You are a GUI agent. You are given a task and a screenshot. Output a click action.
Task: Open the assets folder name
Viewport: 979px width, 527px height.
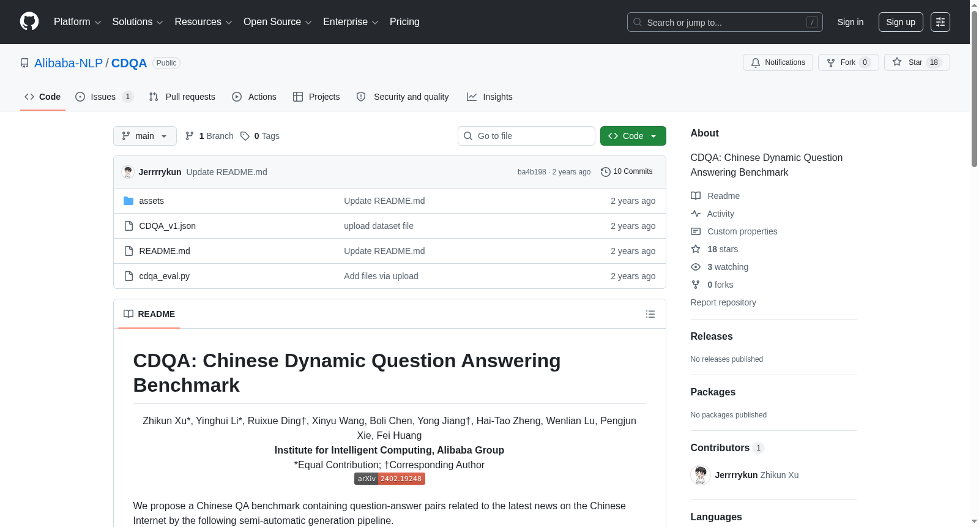click(x=151, y=201)
